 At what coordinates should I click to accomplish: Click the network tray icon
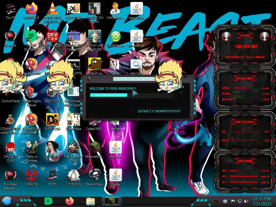point(240,201)
